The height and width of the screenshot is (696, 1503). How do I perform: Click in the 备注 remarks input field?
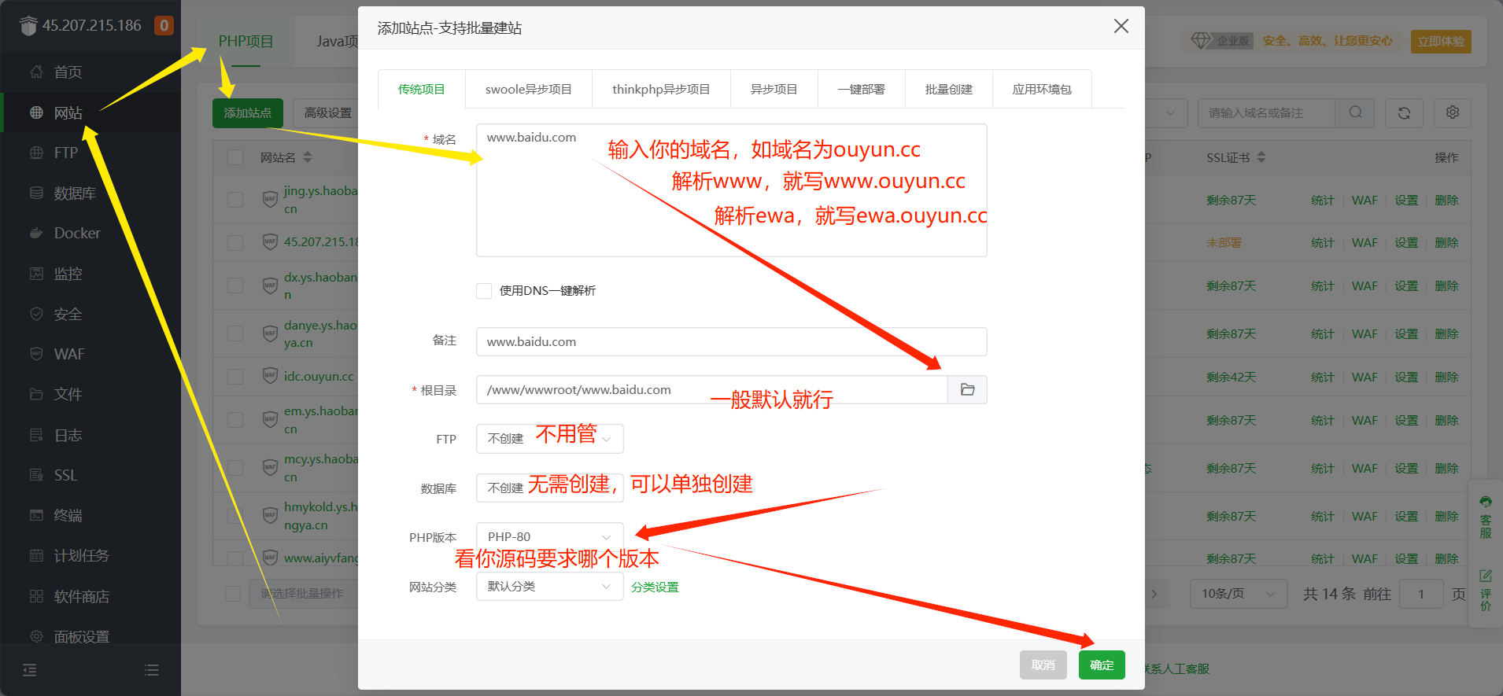point(731,342)
